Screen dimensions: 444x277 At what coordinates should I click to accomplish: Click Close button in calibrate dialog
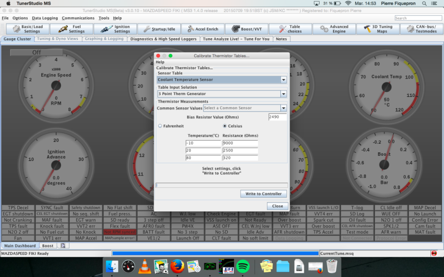pyautogui.click(x=277, y=206)
